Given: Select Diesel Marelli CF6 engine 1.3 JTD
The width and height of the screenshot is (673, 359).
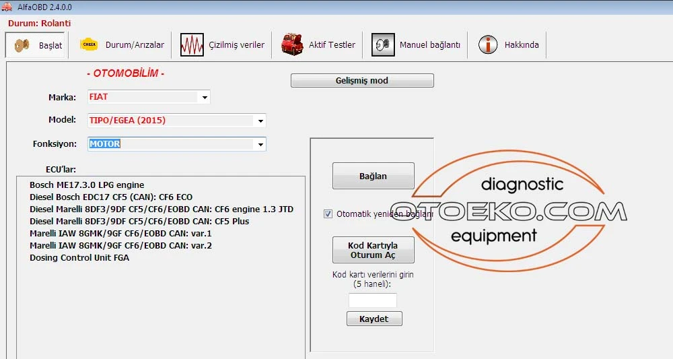Looking at the screenshot, I should [162, 209].
